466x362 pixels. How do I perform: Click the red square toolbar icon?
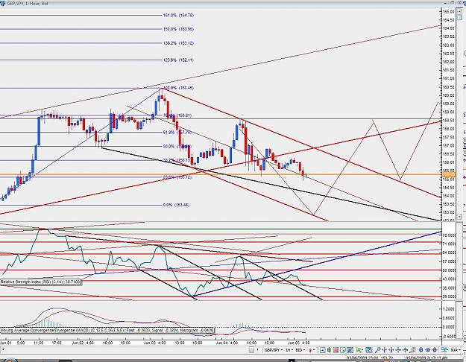click(336, 350)
